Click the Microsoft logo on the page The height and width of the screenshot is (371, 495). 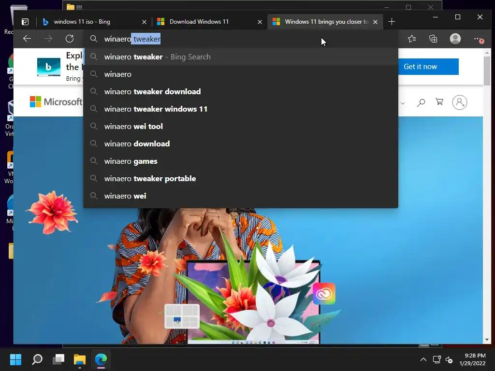(56, 102)
